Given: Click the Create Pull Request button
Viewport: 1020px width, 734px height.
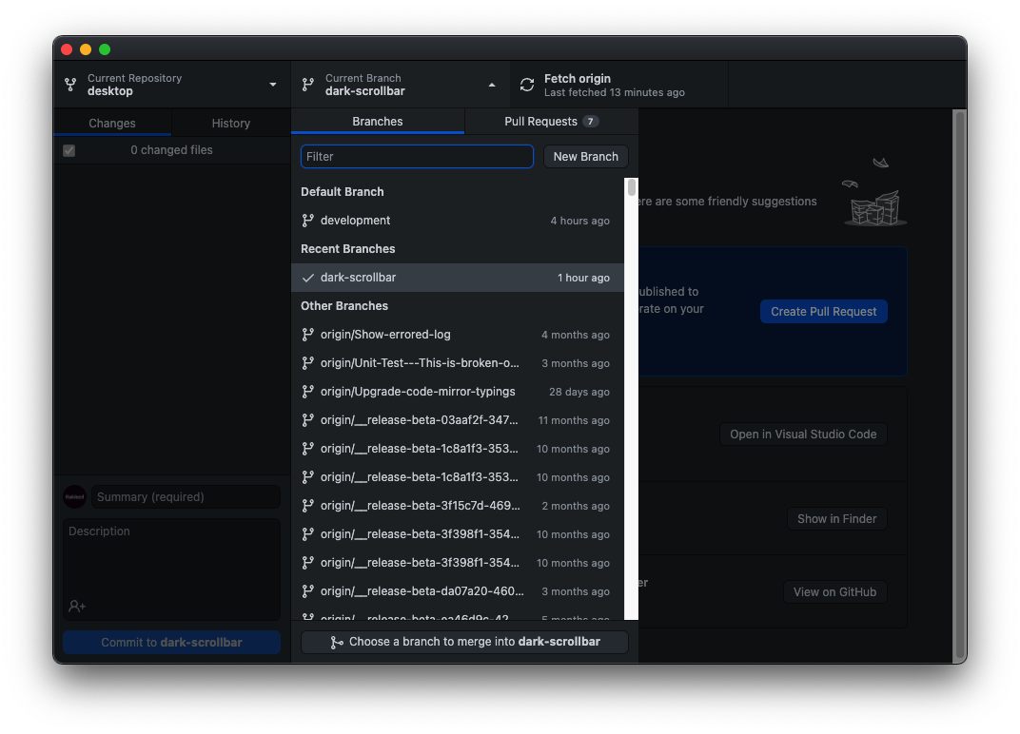Looking at the screenshot, I should (823, 311).
